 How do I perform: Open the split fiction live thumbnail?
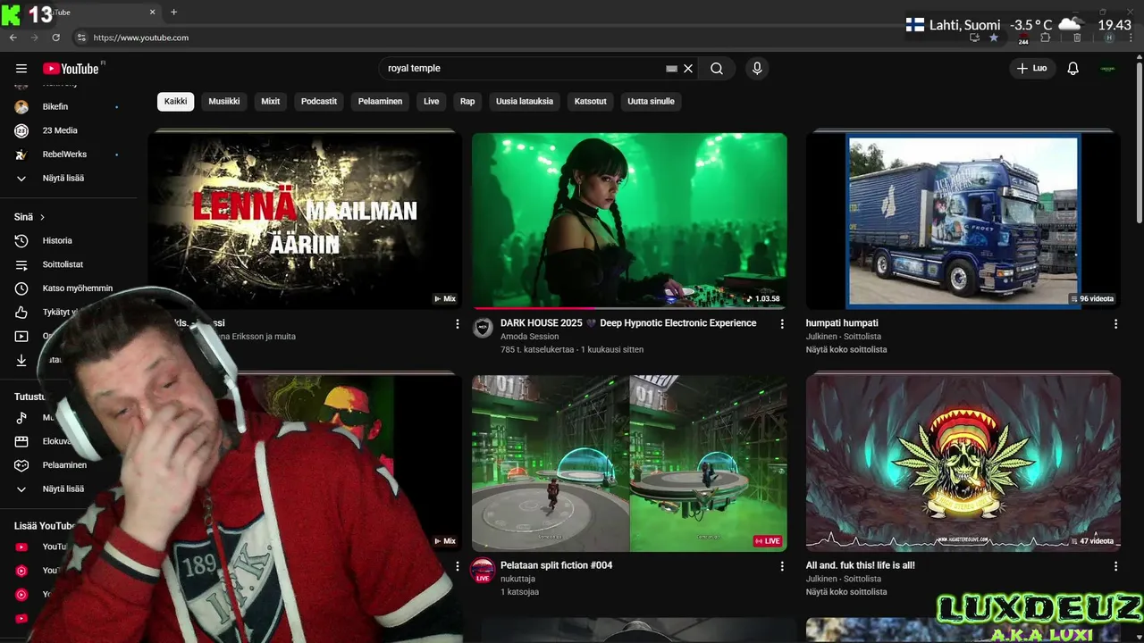pyautogui.click(x=629, y=463)
